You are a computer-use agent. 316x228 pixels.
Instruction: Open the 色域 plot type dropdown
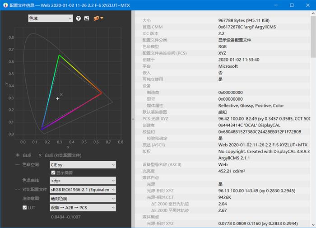tap(51, 19)
